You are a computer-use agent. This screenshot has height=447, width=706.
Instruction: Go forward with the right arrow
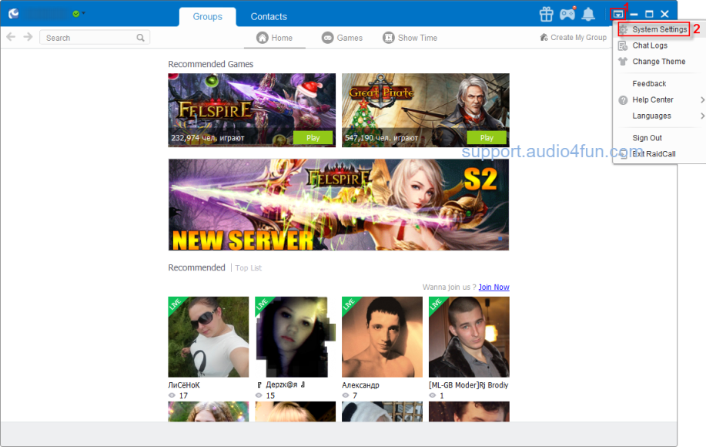[28, 37]
